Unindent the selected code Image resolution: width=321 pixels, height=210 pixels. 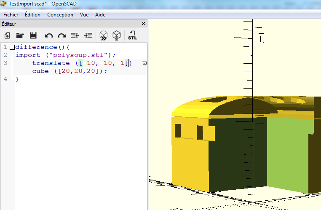tap(75, 35)
